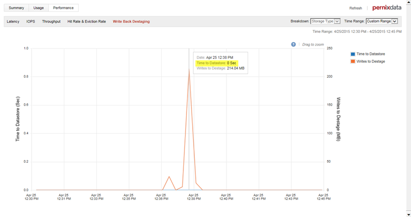Click the Time to Datastore legend label
This screenshot has width=411, height=217.
[370, 54]
